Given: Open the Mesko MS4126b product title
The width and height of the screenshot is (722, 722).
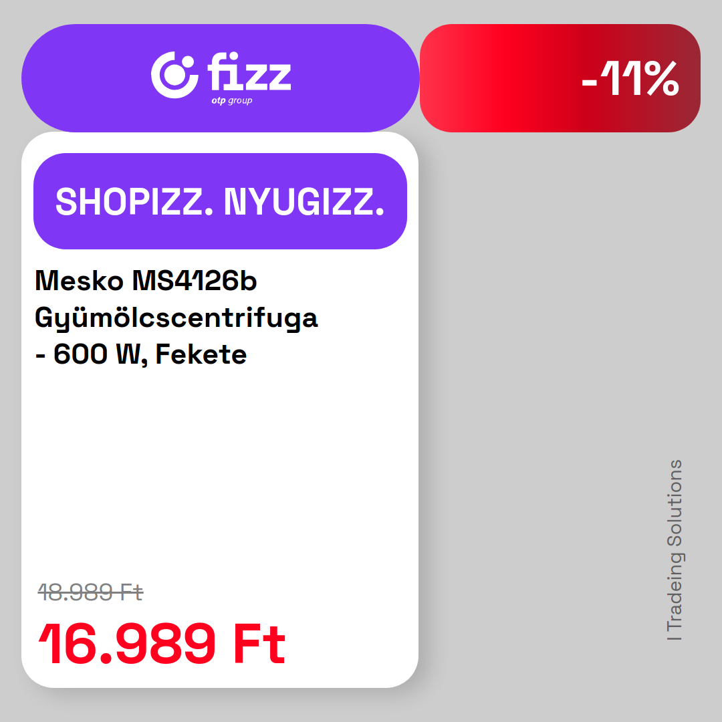Looking at the screenshot, I should coord(146,280).
